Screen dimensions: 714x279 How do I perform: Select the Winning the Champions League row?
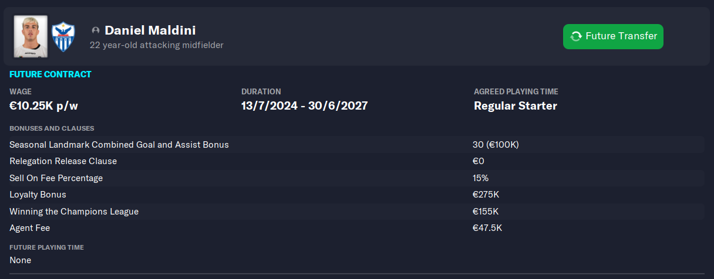[x=356, y=211]
